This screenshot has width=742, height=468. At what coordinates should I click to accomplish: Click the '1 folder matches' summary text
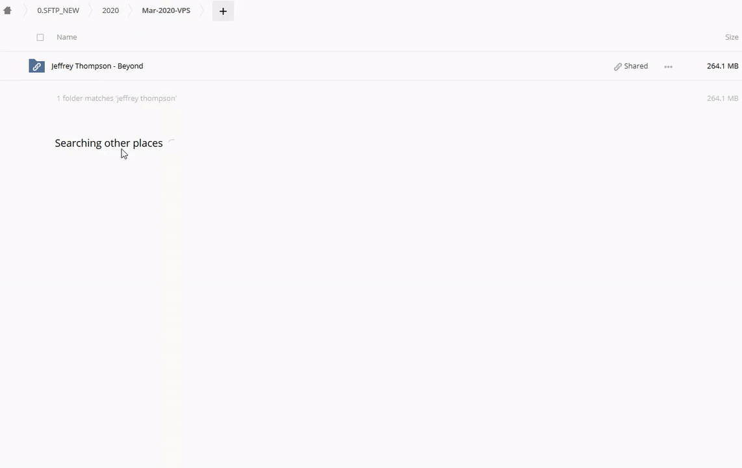point(116,98)
